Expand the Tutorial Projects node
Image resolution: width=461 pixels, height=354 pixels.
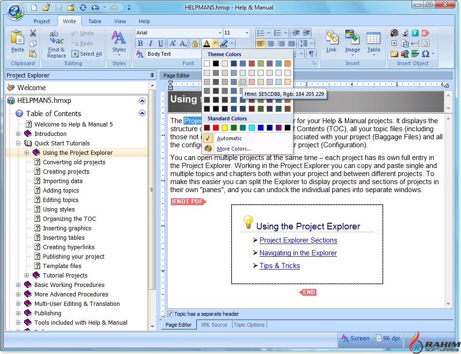coord(27,275)
